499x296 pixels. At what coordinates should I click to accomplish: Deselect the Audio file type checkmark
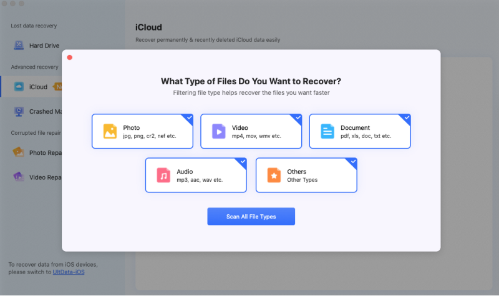click(x=243, y=161)
